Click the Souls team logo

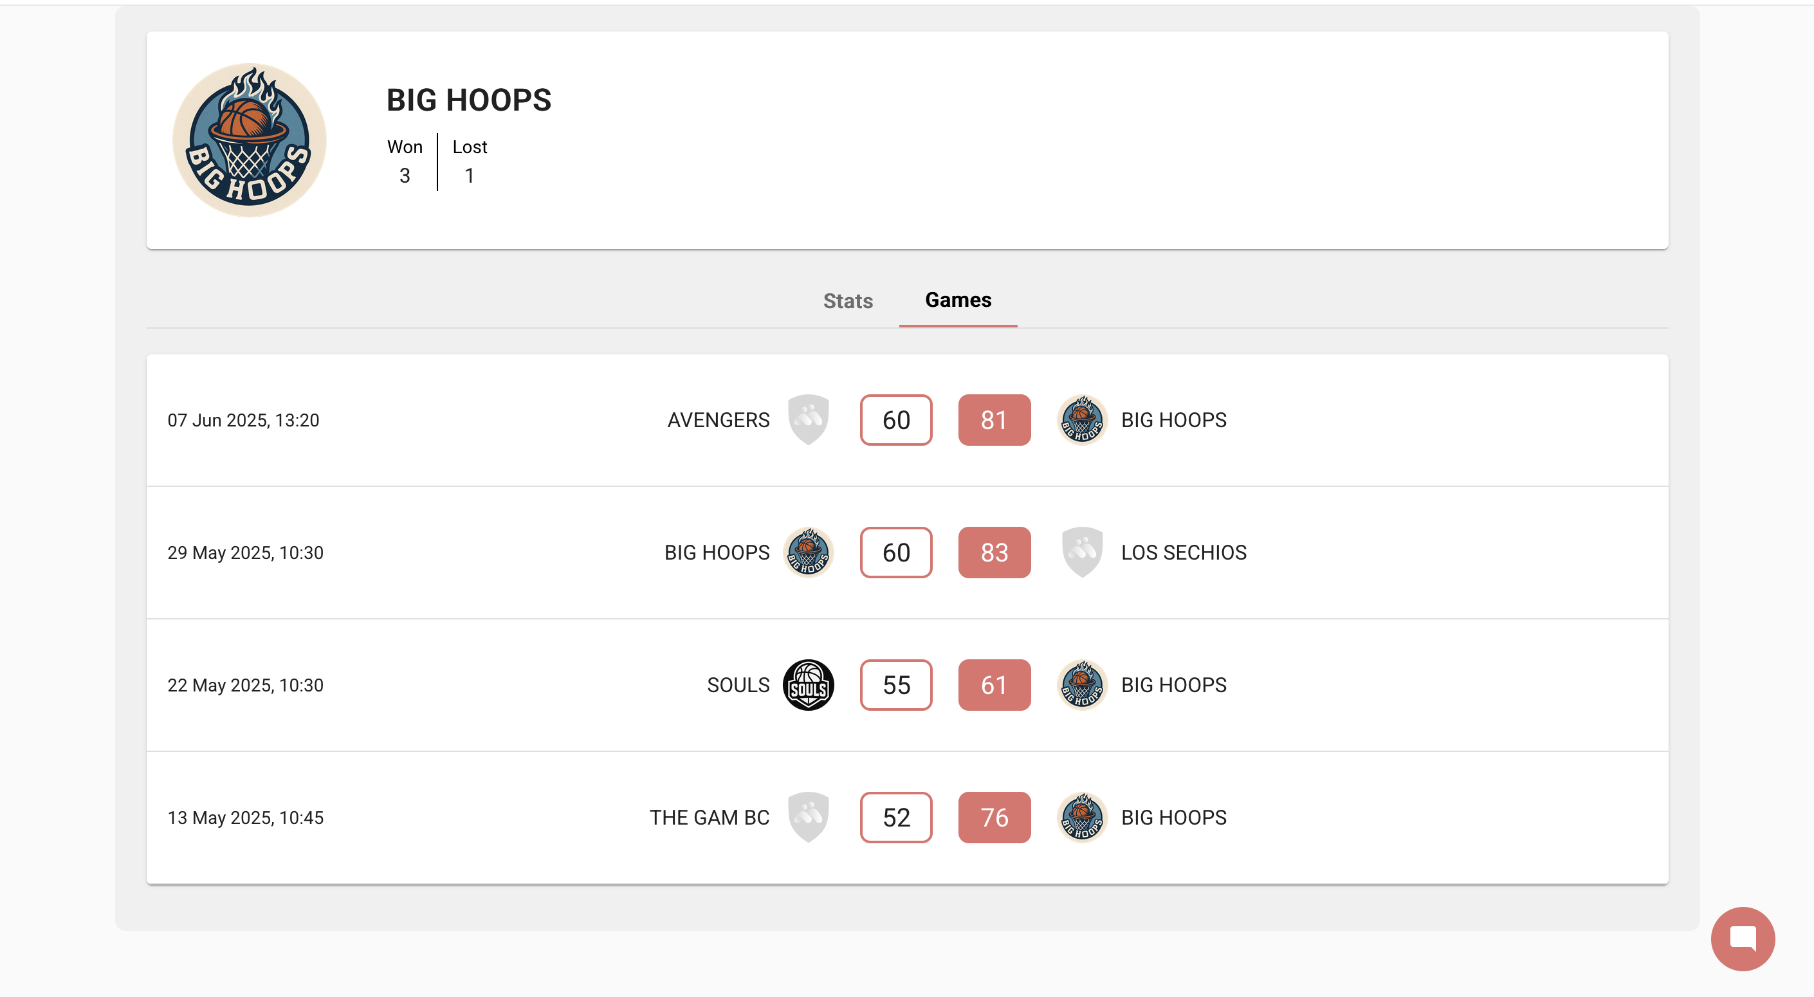pos(809,684)
